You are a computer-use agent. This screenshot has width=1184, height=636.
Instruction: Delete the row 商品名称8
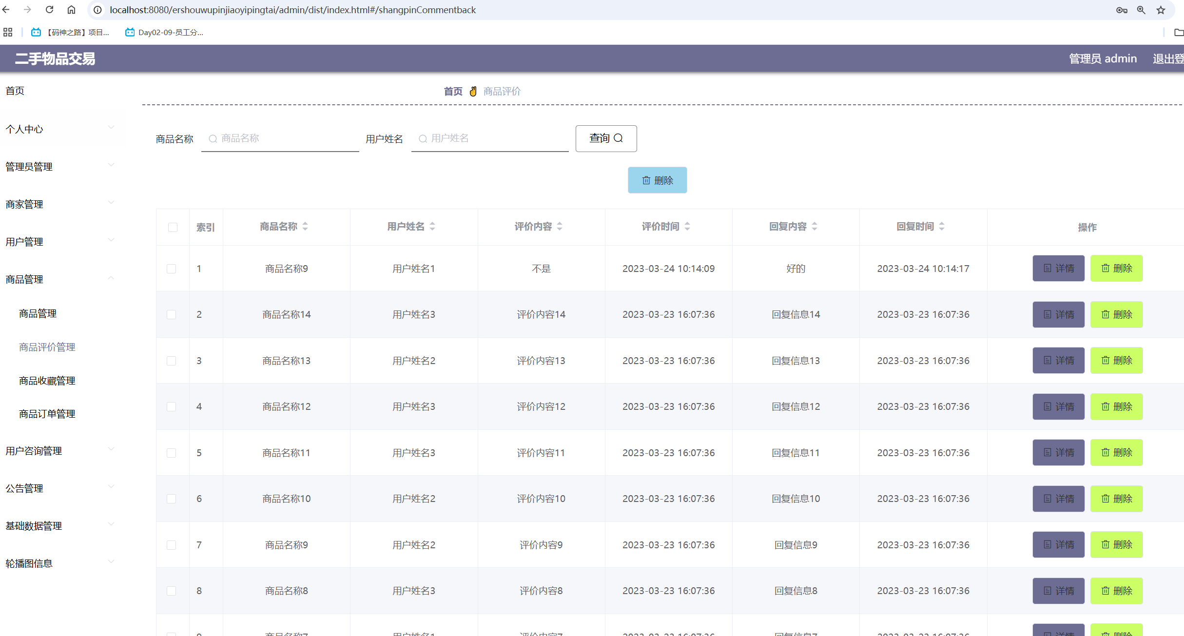tap(1116, 591)
